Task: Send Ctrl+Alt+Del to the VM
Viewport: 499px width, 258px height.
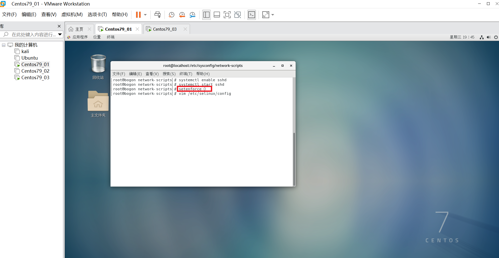Action: 157,15
